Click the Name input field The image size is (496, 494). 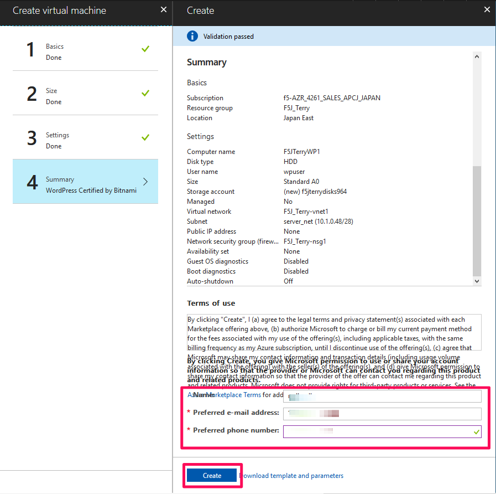point(382,397)
